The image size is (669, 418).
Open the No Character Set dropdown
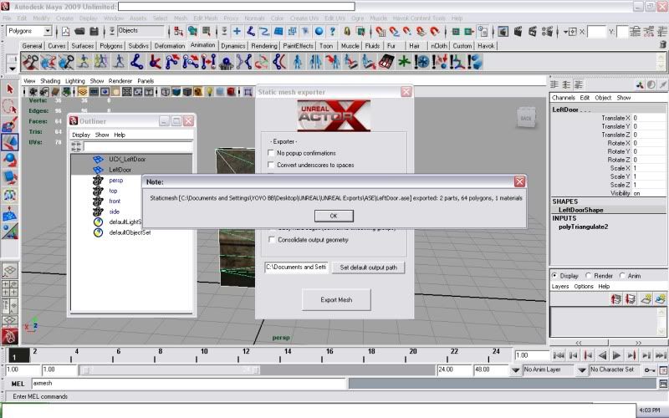(x=582, y=370)
